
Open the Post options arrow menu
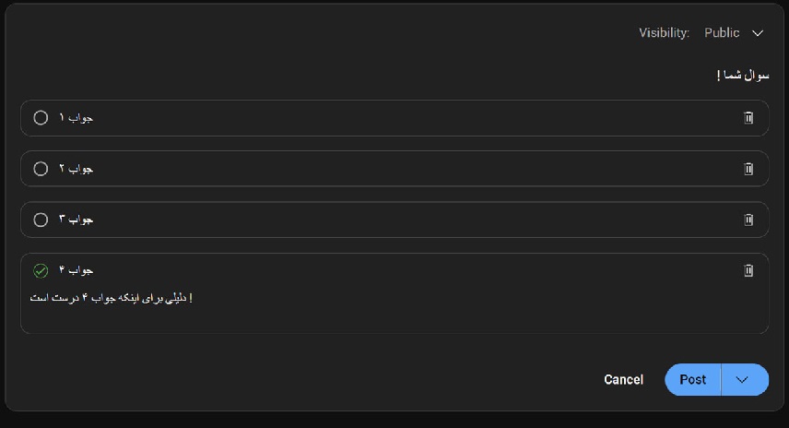[x=745, y=380]
